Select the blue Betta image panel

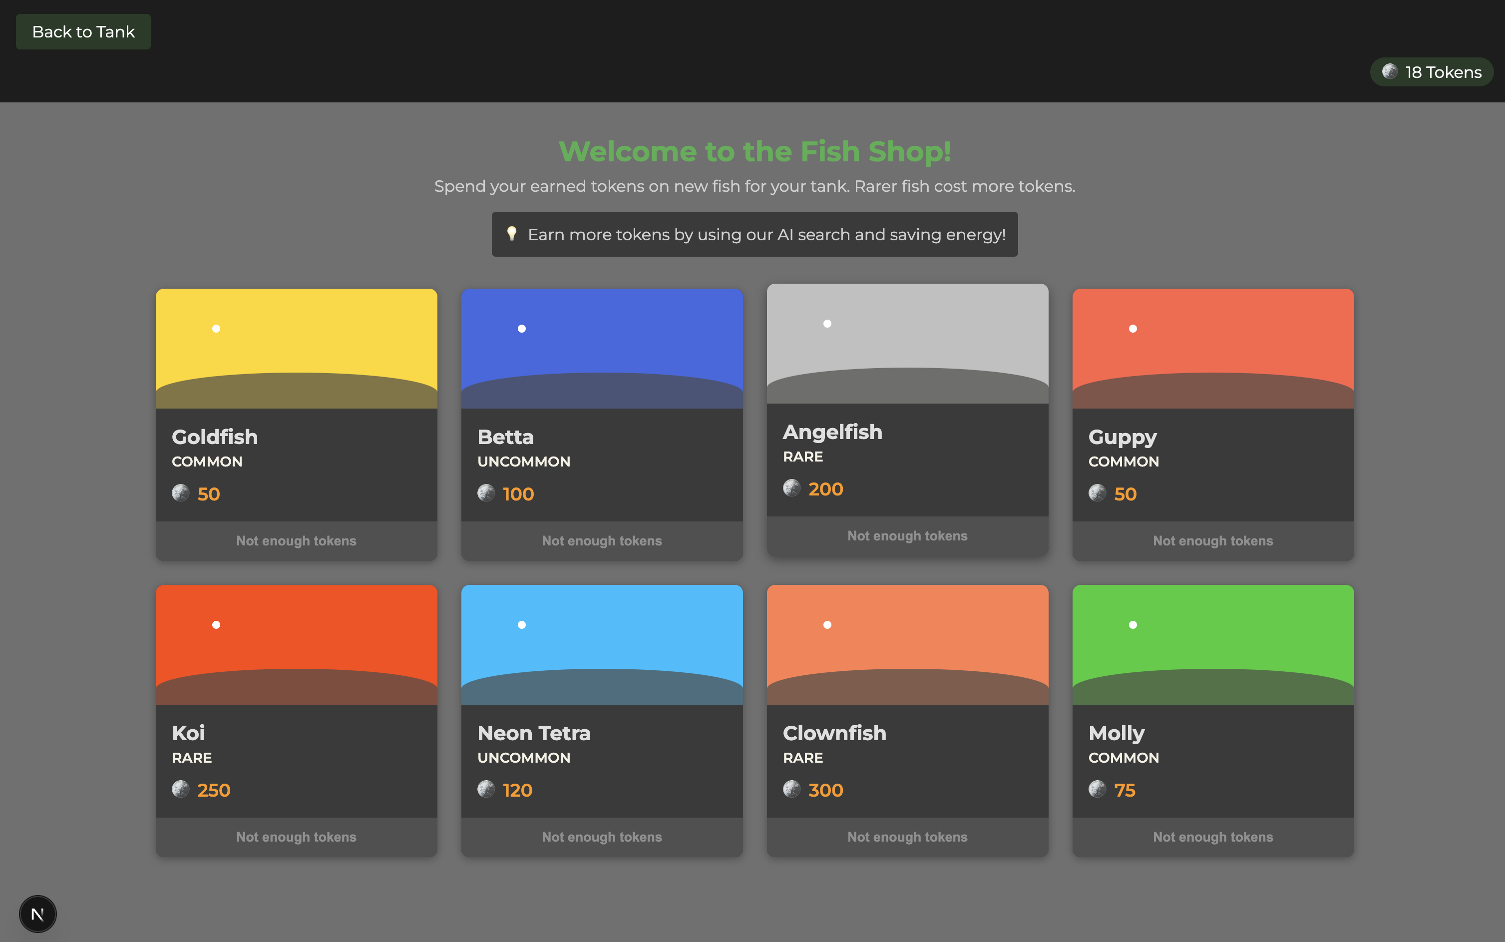pos(602,348)
